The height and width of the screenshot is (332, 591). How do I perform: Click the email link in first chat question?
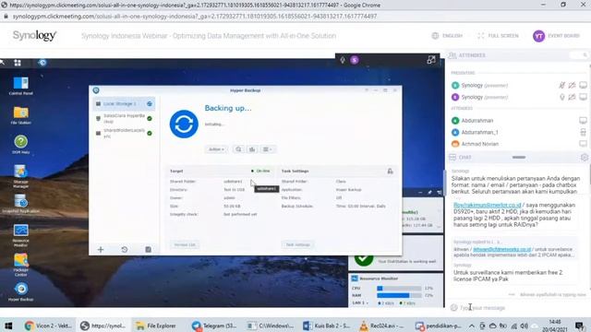(x=487, y=205)
